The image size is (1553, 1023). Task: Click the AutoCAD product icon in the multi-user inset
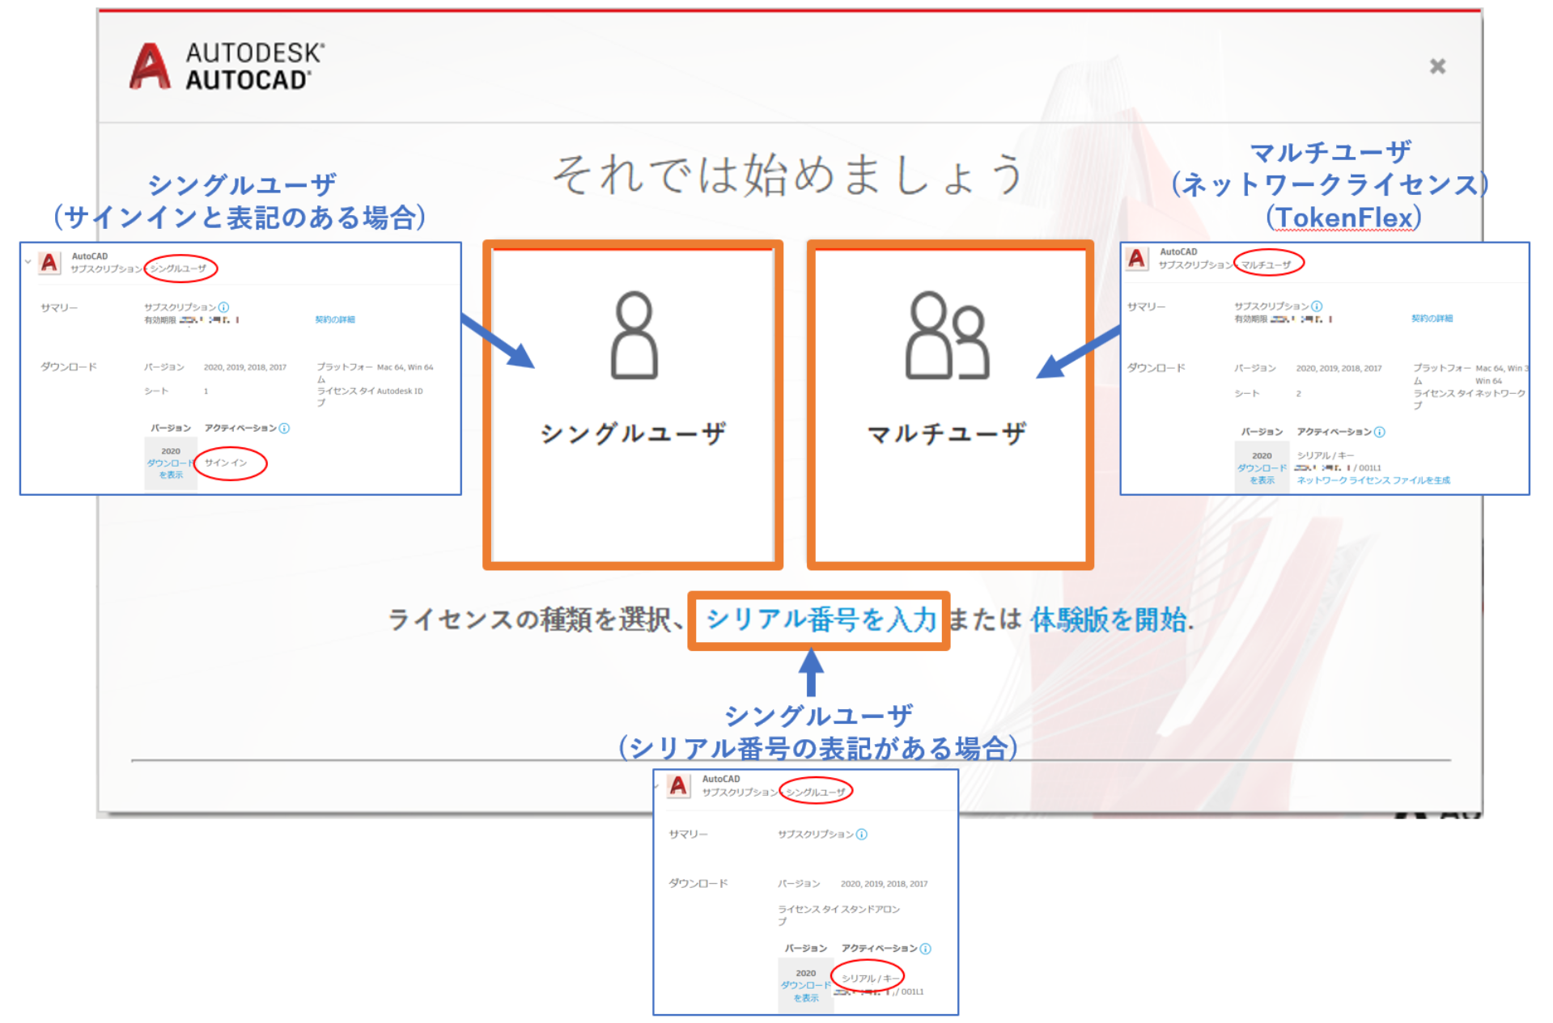click(x=1137, y=259)
